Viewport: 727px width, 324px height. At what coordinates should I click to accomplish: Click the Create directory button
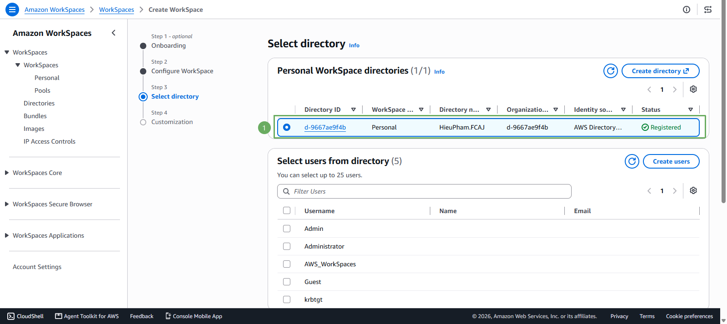click(x=660, y=71)
